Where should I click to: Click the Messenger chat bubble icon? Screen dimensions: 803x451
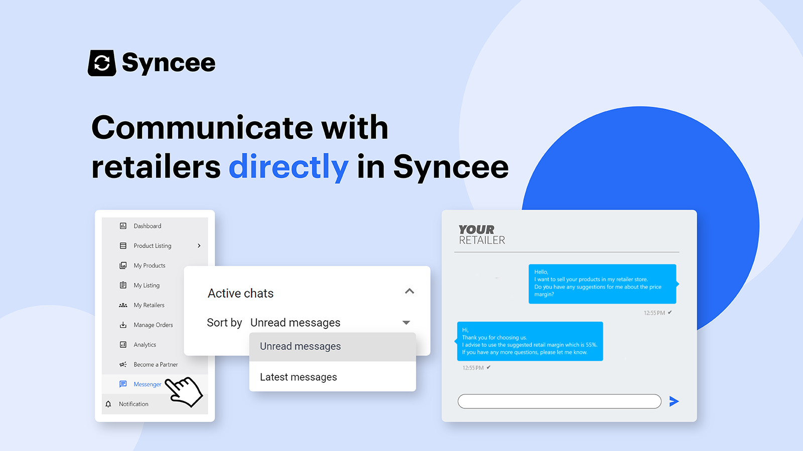pyautogui.click(x=123, y=384)
